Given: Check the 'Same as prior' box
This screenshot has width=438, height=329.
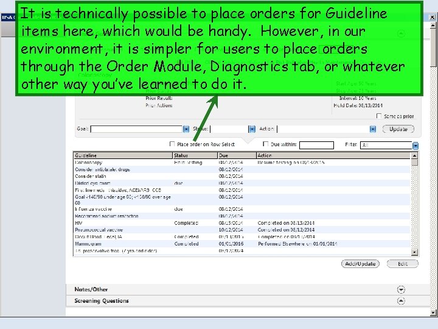Looking at the screenshot, I should pyautogui.click(x=379, y=116).
